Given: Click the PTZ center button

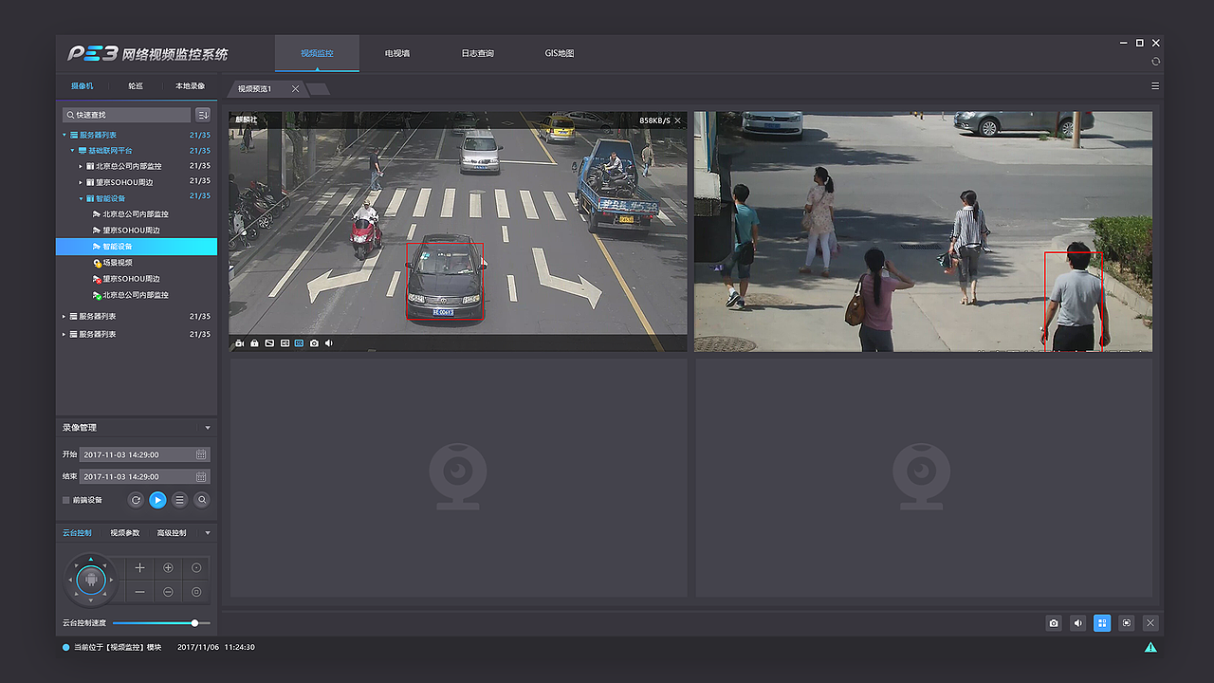Looking at the screenshot, I should point(91,579).
